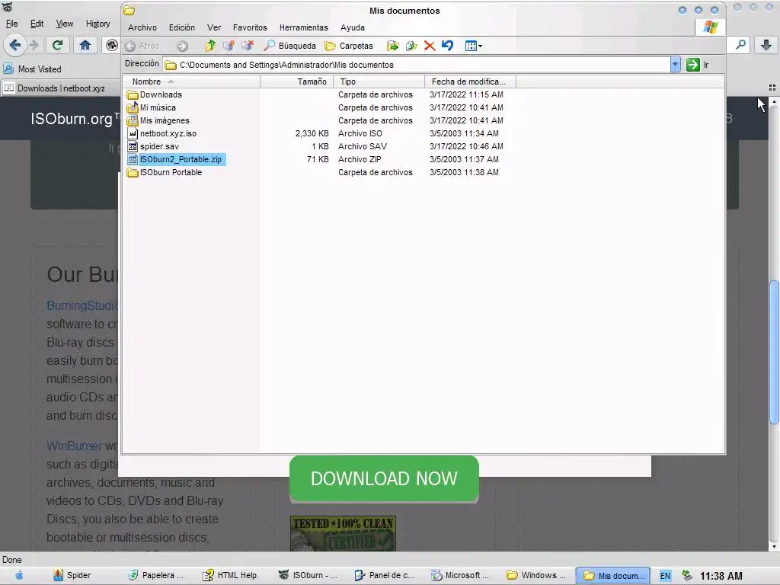780x585 pixels.
Task: Open the views dropdown in Explorer toolbar
Action: [473, 46]
